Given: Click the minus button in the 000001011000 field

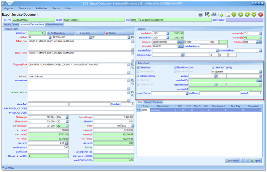Looking at the screenshot, I should [178, 42].
